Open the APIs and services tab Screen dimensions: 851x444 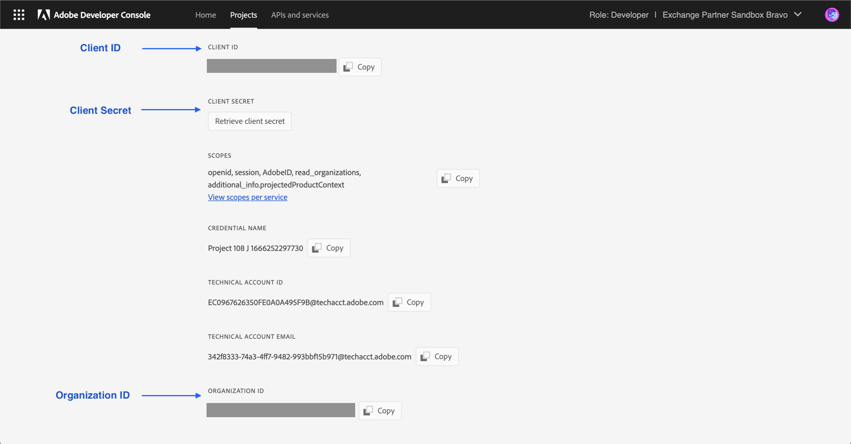300,14
